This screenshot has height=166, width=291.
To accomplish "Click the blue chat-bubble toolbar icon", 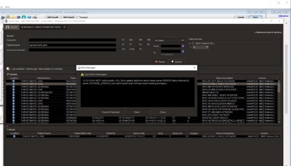I will (29, 17).
